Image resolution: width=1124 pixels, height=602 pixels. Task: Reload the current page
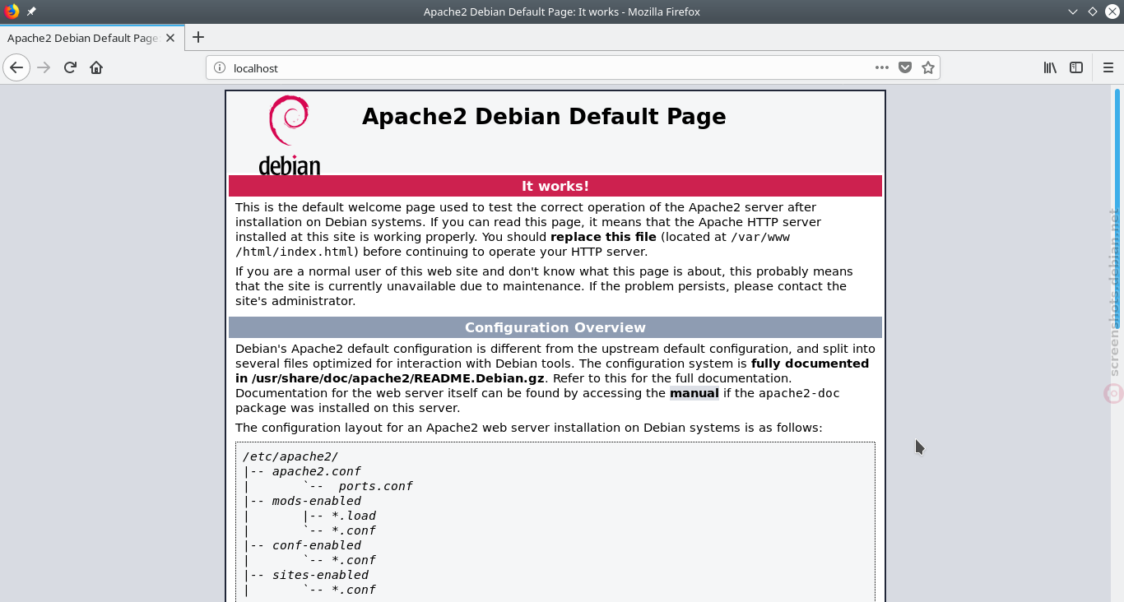point(71,67)
